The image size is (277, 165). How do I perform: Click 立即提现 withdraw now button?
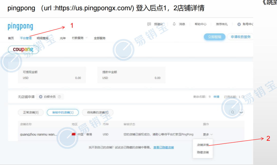[x=214, y=37]
